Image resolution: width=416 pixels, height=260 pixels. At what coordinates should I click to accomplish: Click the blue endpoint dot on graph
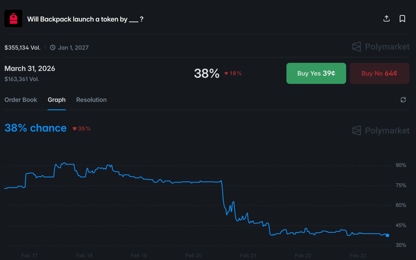(x=387, y=235)
